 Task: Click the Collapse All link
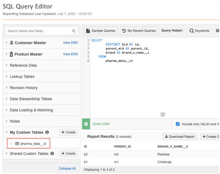click(x=67, y=168)
